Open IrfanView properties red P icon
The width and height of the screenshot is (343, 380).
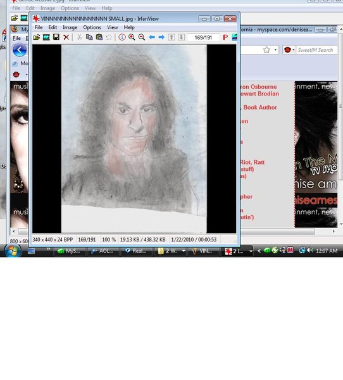pyautogui.click(x=225, y=37)
